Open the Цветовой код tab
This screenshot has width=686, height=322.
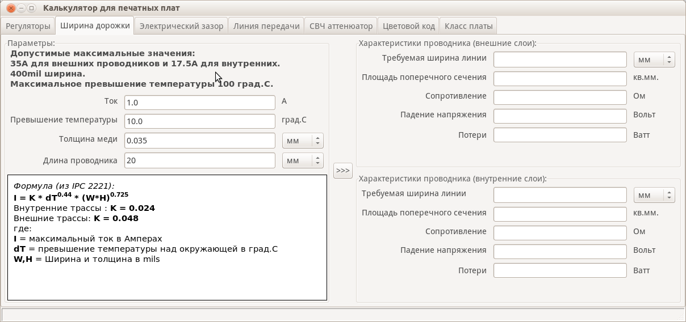tap(409, 26)
